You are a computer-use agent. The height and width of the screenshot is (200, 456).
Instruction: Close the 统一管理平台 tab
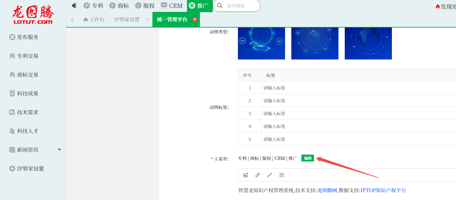[195, 19]
